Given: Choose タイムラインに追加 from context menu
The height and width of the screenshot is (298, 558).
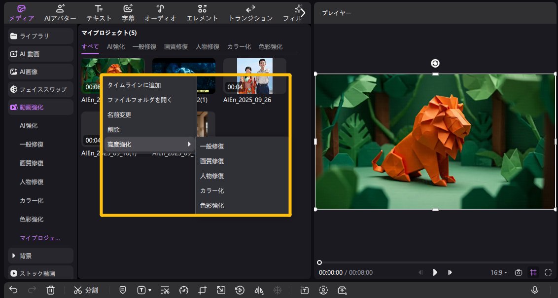Looking at the screenshot, I should (x=134, y=85).
